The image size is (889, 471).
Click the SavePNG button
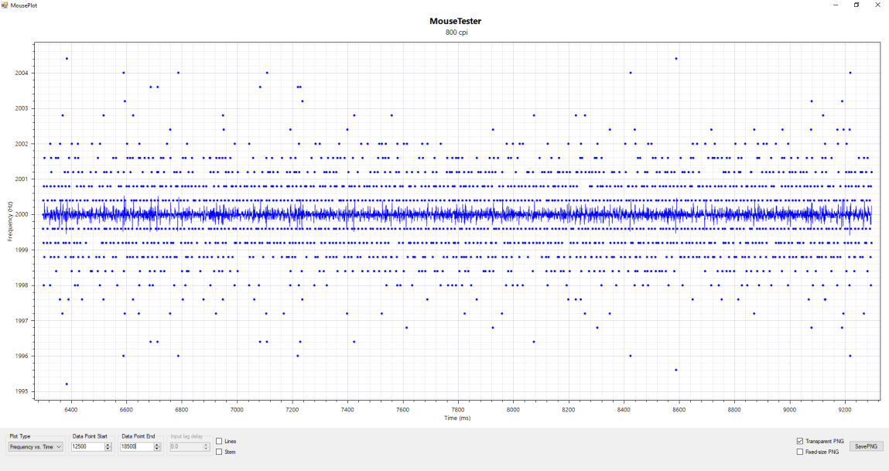point(866,446)
